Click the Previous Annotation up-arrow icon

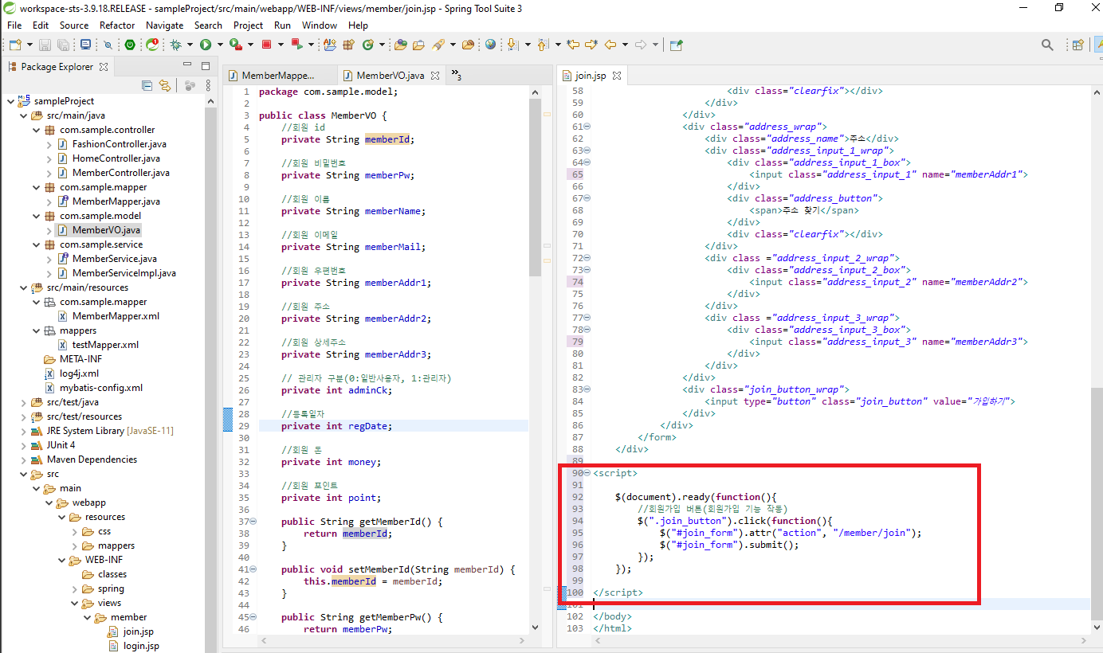click(x=543, y=45)
